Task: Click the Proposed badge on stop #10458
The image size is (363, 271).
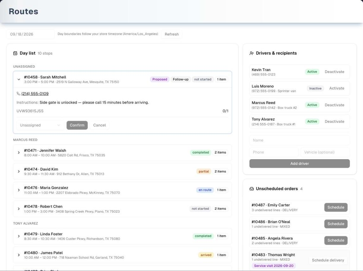Action: (x=160, y=79)
